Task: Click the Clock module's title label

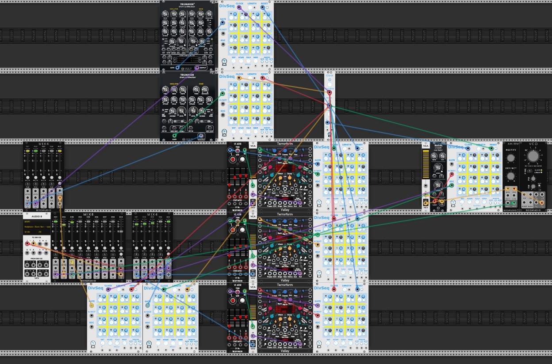Action: [330, 76]
